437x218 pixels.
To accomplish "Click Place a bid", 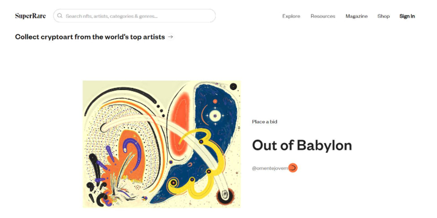I will (x=264, y=122).
